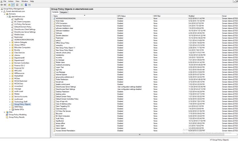Sort list by WMI Filter column header

click(170, 16)
